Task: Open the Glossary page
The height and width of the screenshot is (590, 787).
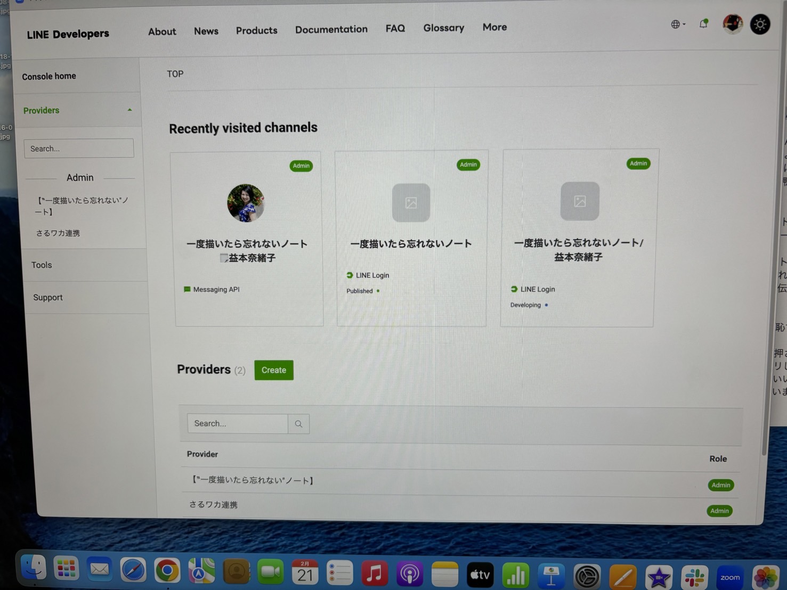Action: pos(443,28)
